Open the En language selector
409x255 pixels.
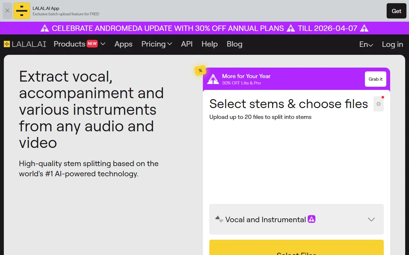366,44
